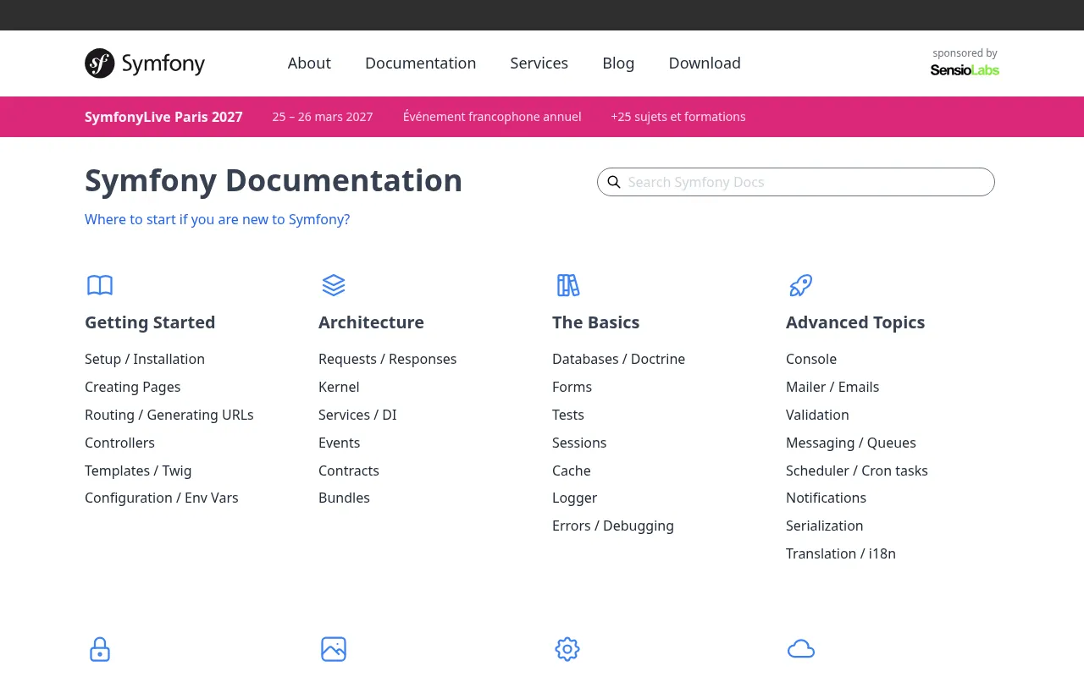
Task: Open Messaging / Queues
Action: (851, 443)
